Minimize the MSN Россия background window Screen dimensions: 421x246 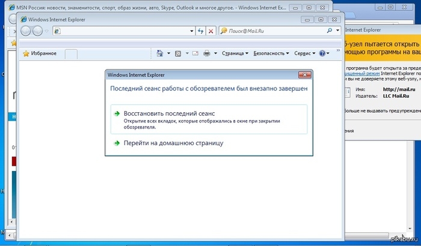295,8
